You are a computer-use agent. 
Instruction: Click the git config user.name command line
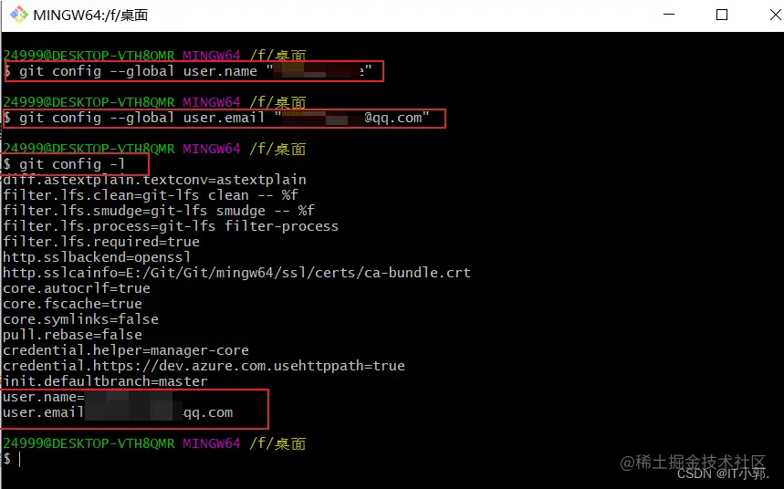(x=195, y=71)
